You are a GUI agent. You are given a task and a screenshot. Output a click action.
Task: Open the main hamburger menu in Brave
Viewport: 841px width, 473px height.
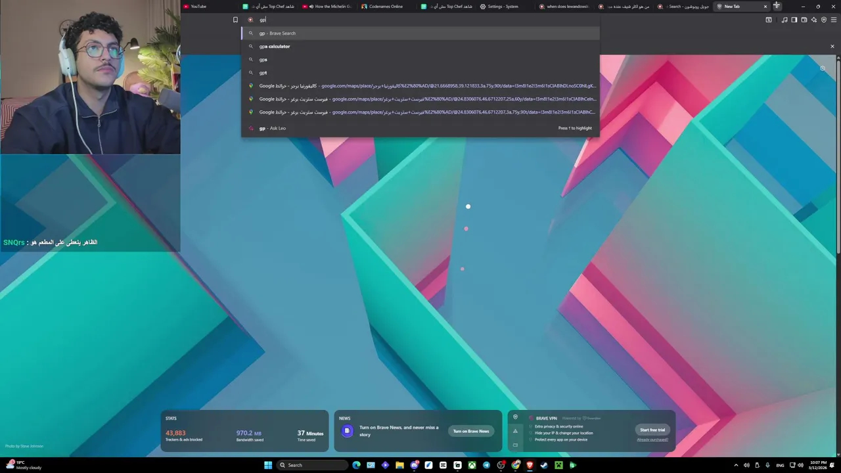coord(834,20)
